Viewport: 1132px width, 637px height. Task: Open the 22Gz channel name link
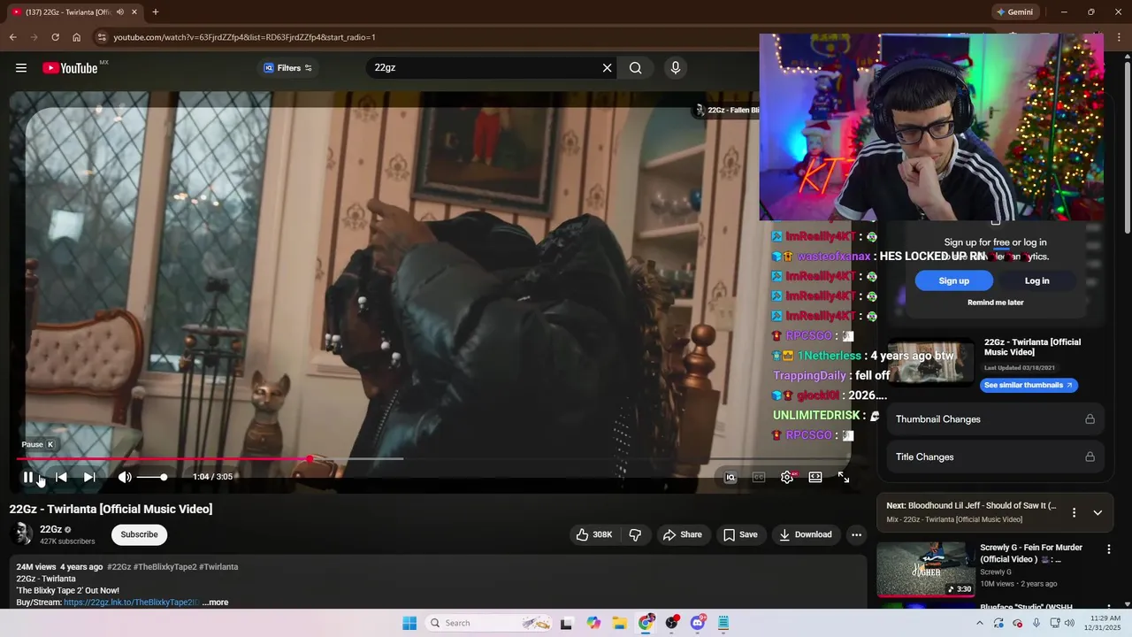click(50, 529)
